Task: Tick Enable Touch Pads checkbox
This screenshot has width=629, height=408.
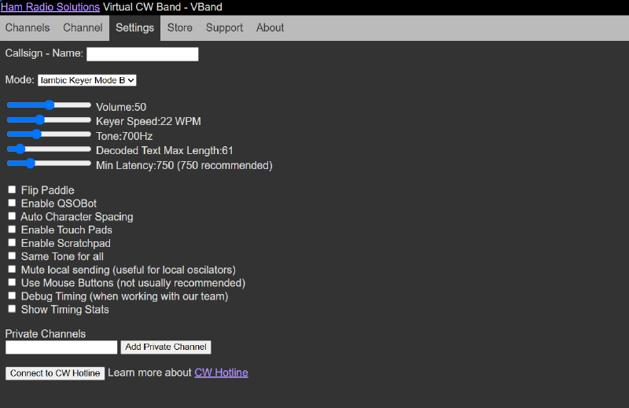Action: point(12,229)
